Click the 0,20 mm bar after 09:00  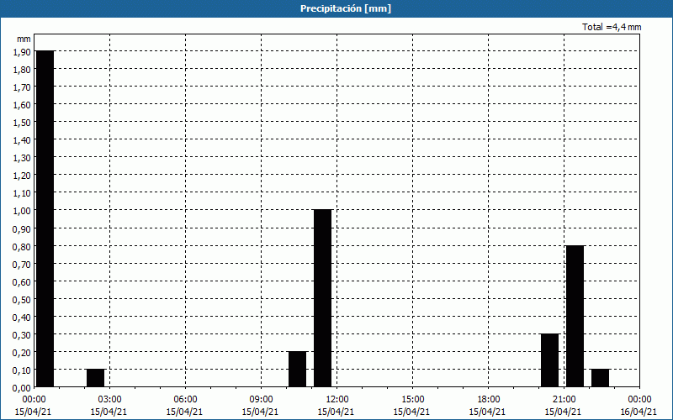[x=298, y=369]
